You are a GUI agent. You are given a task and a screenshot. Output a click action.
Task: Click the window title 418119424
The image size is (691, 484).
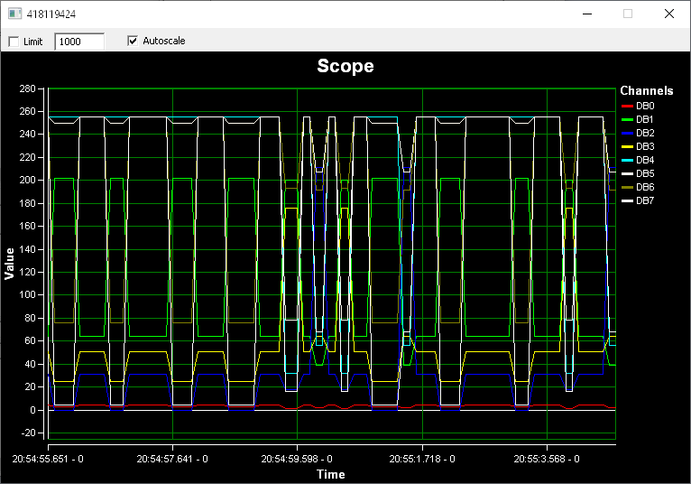(51, 14)
